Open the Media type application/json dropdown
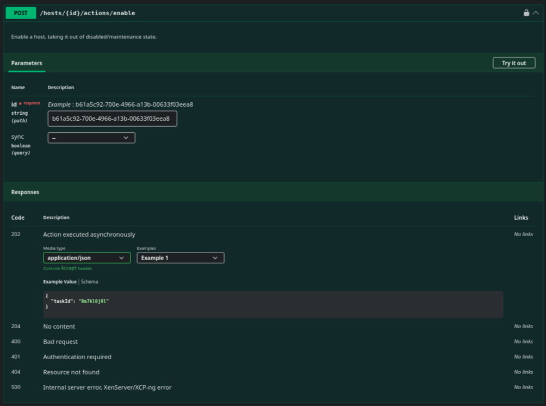Screen dimensions: 546x406 point(87,258)
